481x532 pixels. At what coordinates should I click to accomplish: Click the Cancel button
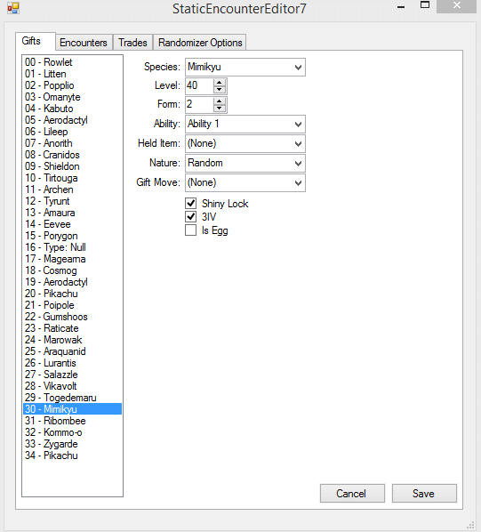(352, 494)
